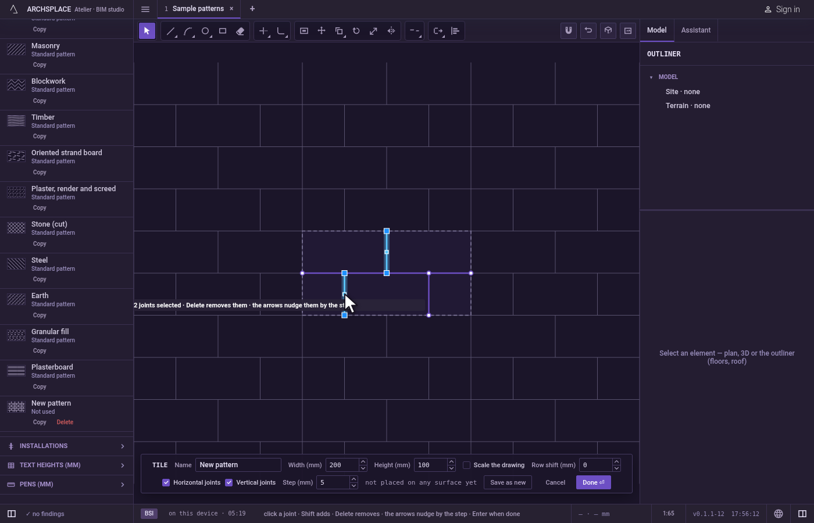814x523 pixels.
Task: Select the Sample patterns tab
Action: 198,9
